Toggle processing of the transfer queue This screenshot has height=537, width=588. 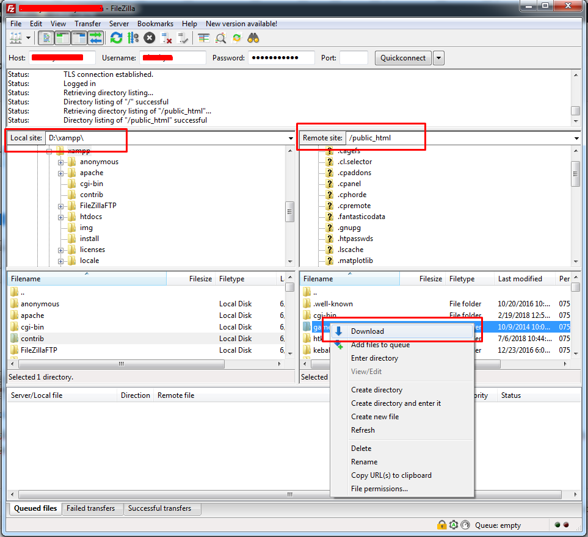pyautogui.click(x=132, y=38)
